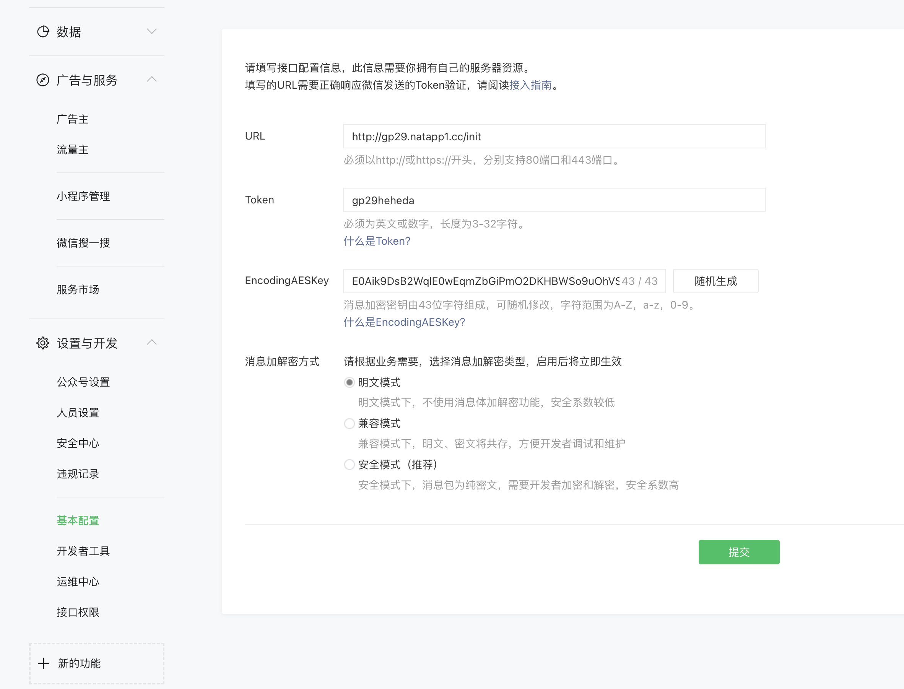This screenshot has height=689, width=904.
Task: Click the 消息加解密方式 label
Action: pyautogui.click(x=282, y=361)
